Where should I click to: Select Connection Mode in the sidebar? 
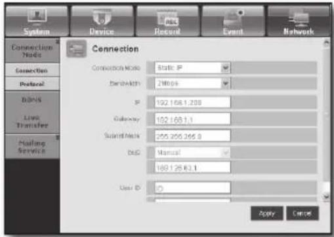(x=32, y=51)
